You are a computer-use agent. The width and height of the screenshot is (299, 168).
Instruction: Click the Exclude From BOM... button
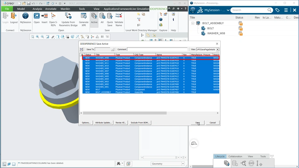(140, 123)
